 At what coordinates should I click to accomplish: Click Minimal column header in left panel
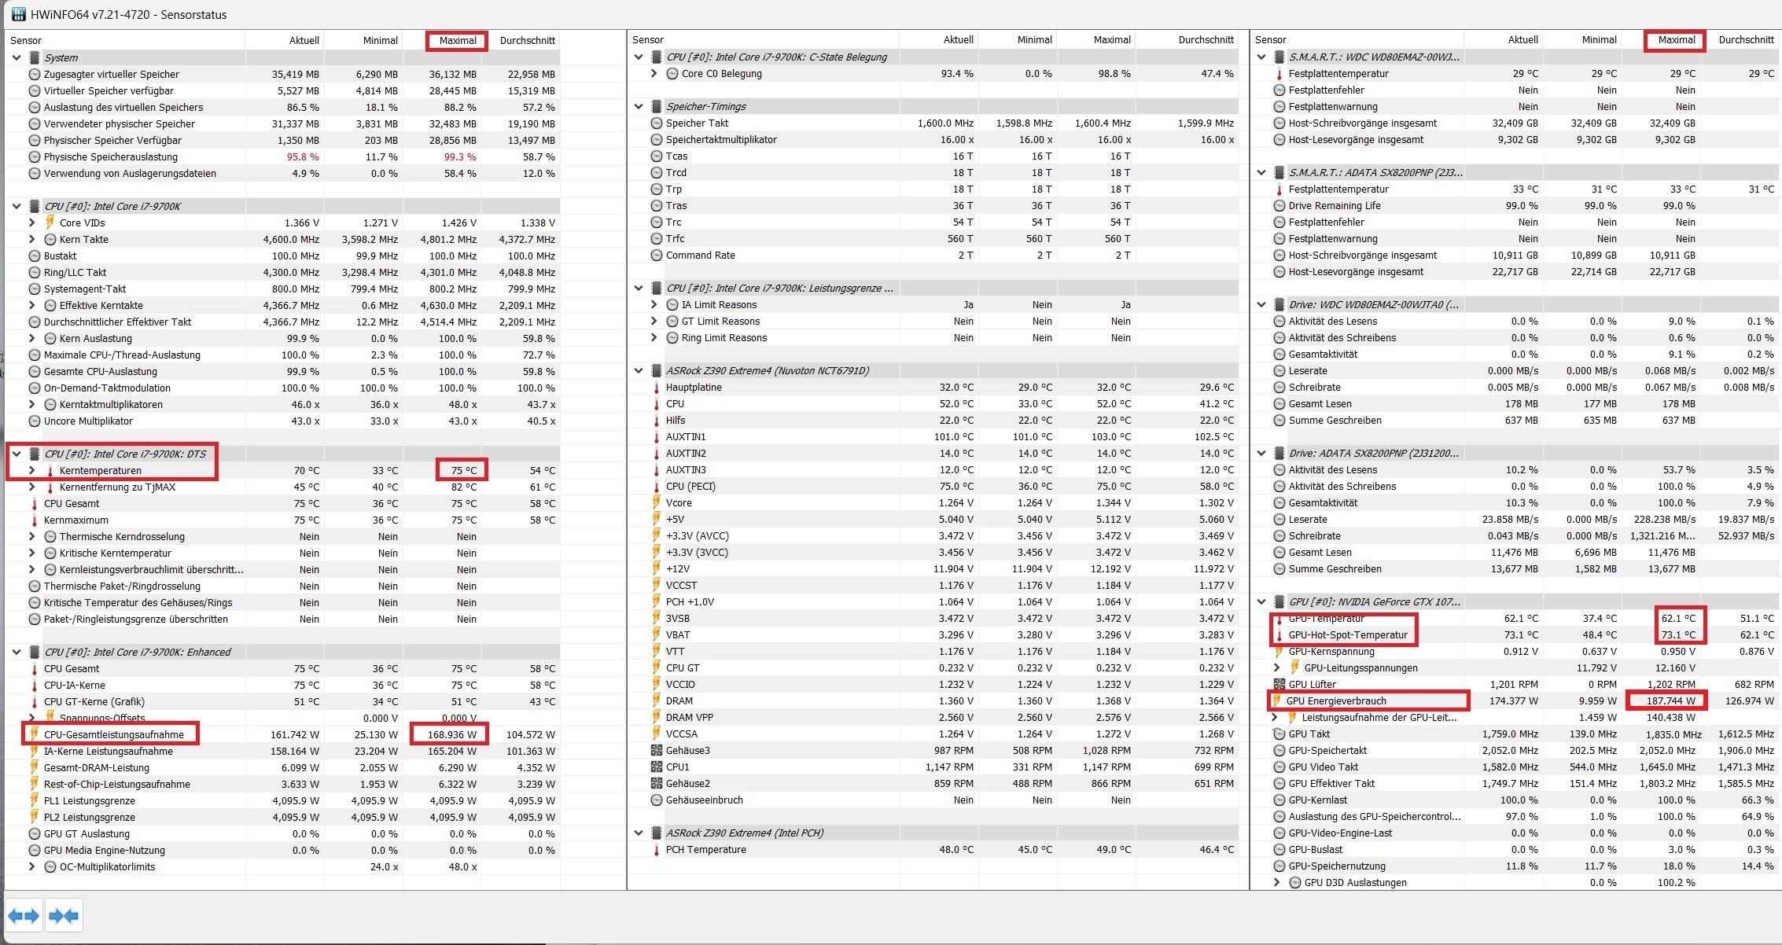(380, 41)
